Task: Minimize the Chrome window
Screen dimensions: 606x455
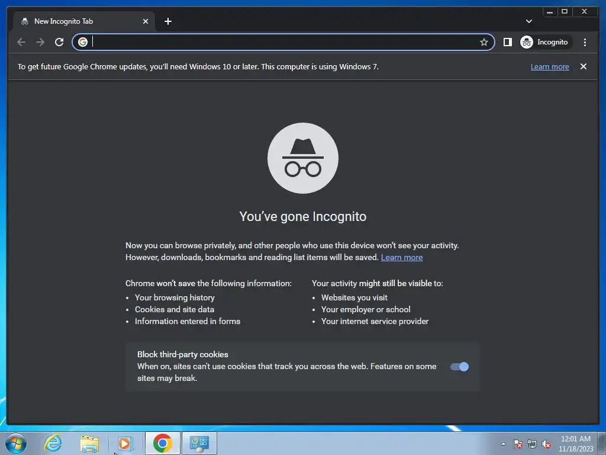Action: coord(550,12)
